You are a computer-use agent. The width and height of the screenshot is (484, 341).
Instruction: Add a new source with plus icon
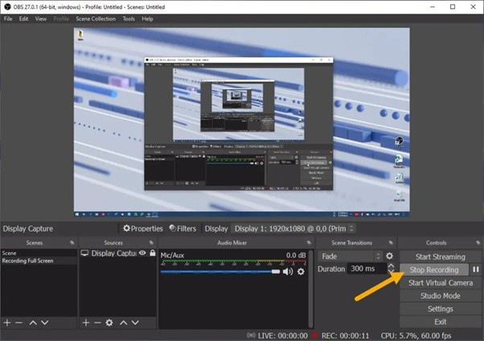[86, 323]
